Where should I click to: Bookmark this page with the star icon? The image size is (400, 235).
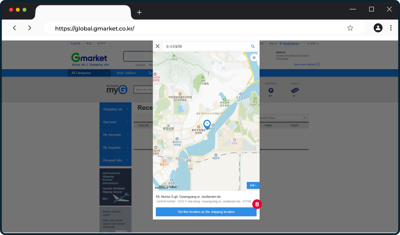point(350,28)
